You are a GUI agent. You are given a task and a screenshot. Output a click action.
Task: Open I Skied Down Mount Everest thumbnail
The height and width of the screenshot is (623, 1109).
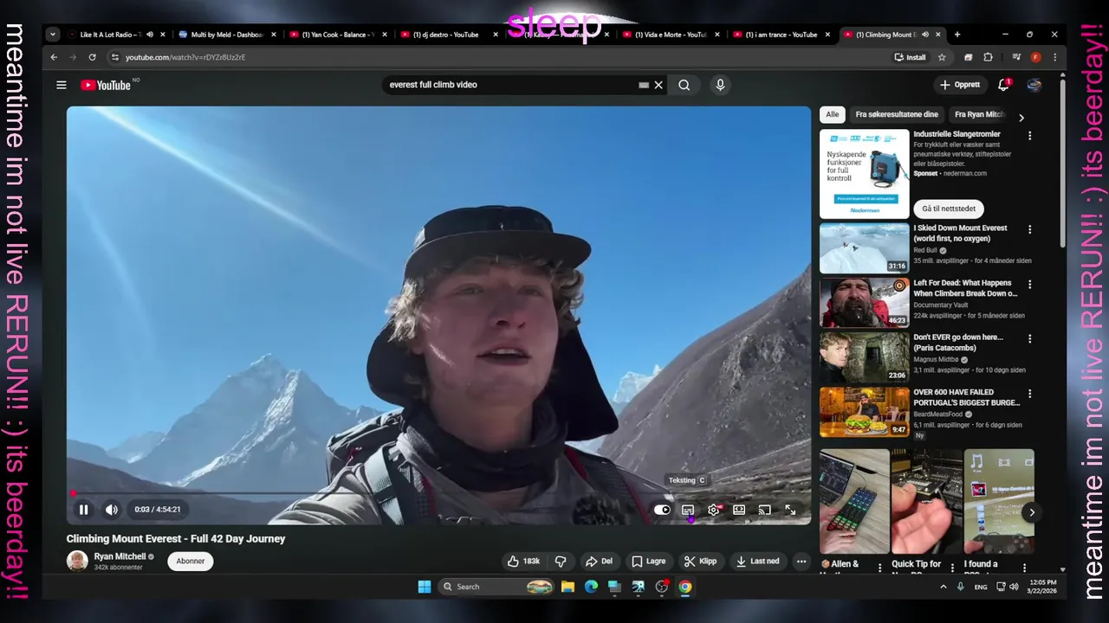pos(864,247)
